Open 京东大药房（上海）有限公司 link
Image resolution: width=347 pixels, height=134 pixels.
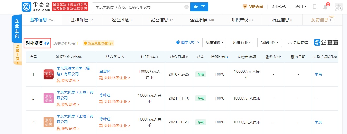point(75,119)
